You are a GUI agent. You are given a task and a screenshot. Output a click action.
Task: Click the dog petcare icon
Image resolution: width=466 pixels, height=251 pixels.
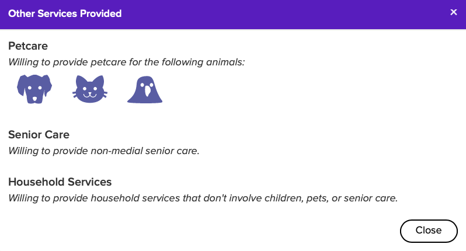[x=34, y=89]
